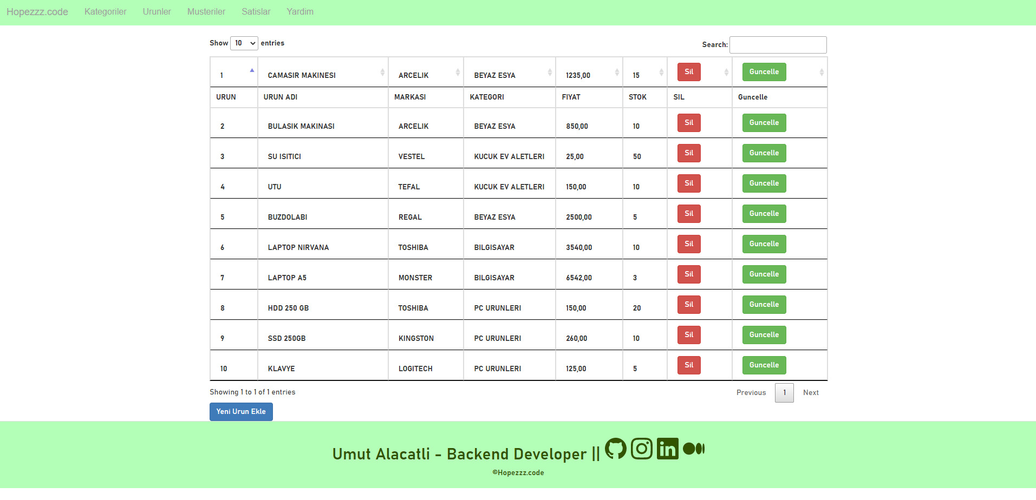1036x500 pixels.
Task: Update LAPTOP A5 with its Guncelle button
Action: [x=764, y=274]
